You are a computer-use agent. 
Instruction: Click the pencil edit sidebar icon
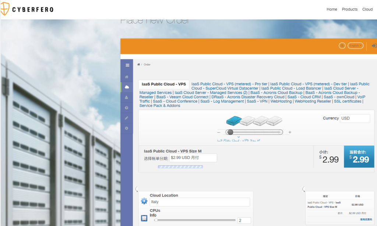coord(127,118)
